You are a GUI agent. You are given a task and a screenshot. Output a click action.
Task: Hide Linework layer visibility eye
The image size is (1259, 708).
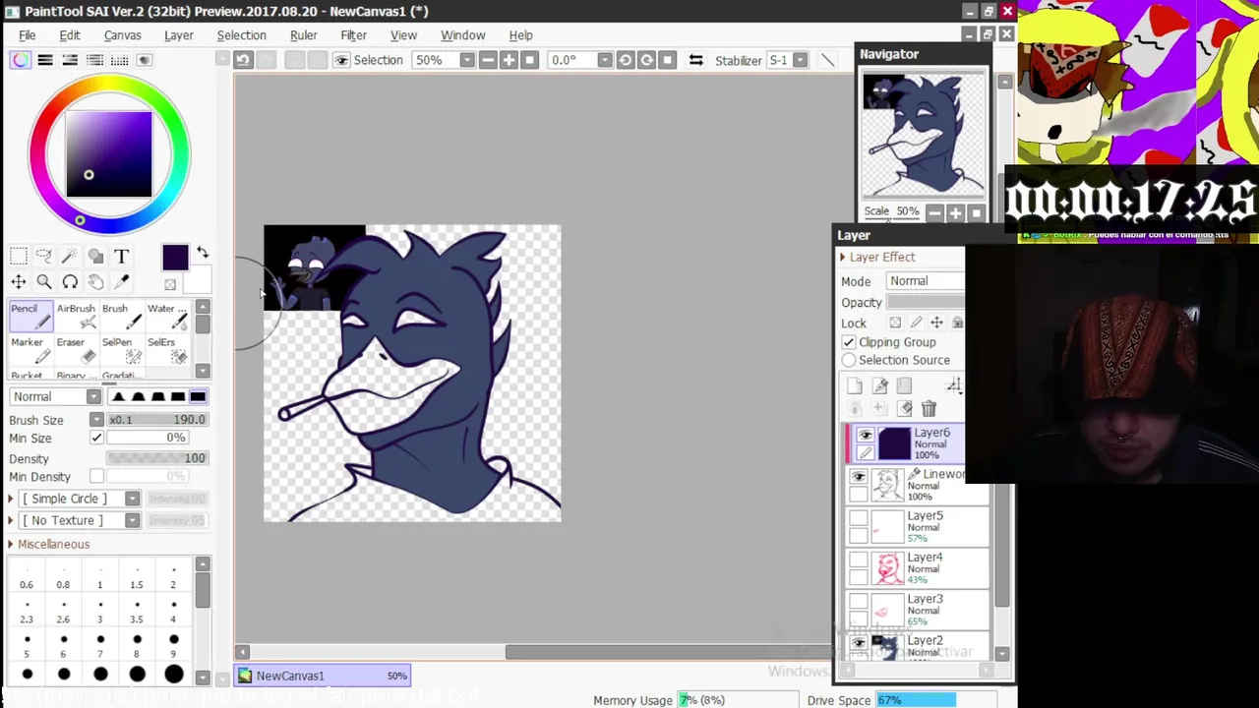coord(859,477)
